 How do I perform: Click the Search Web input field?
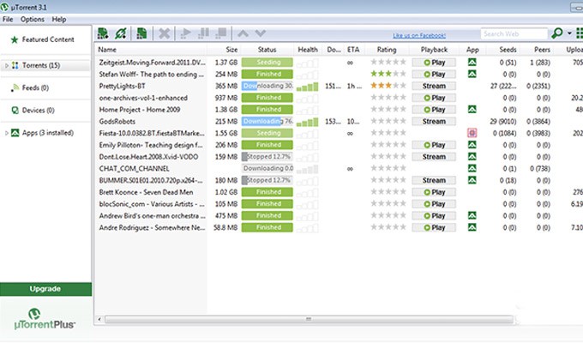[514, 33]
